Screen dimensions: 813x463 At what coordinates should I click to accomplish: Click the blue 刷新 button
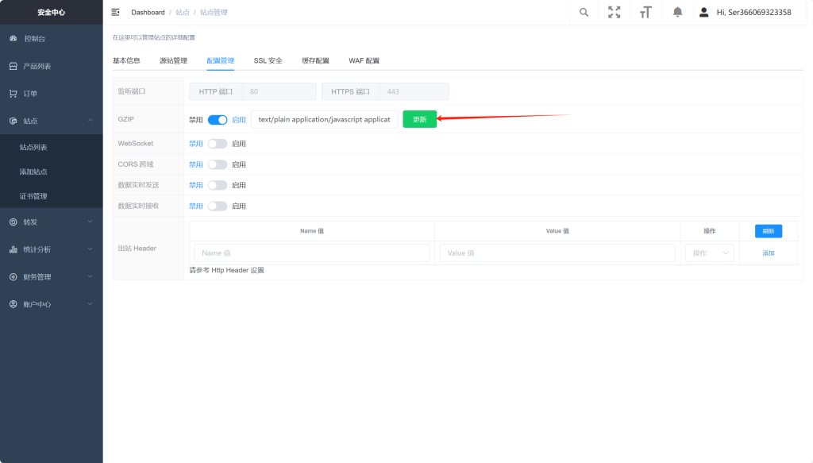[768, 231]
